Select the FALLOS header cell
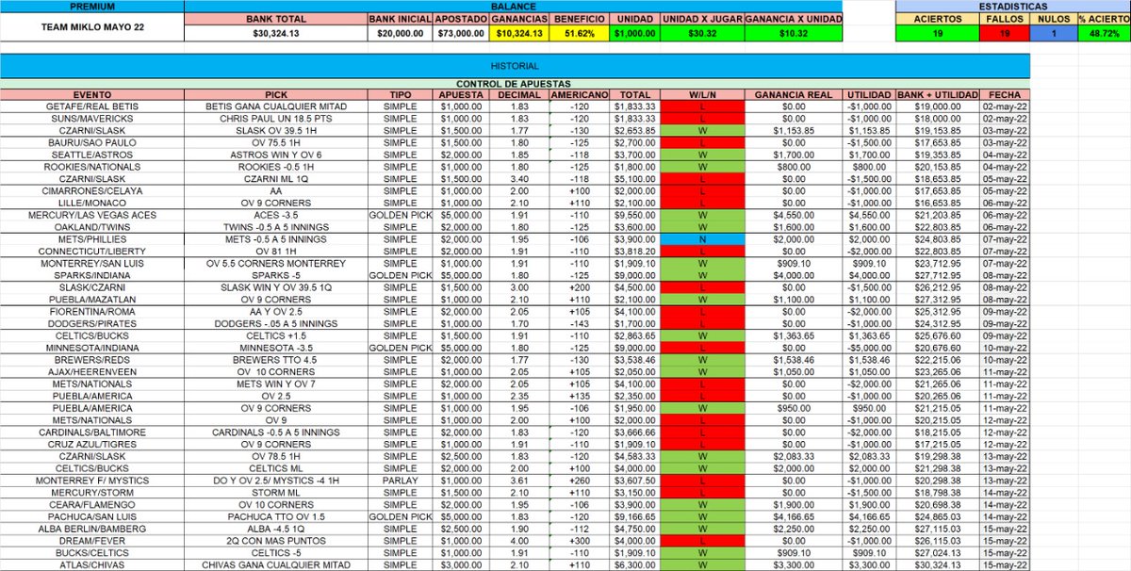The image size is (1131, 571). [1005, 19]
